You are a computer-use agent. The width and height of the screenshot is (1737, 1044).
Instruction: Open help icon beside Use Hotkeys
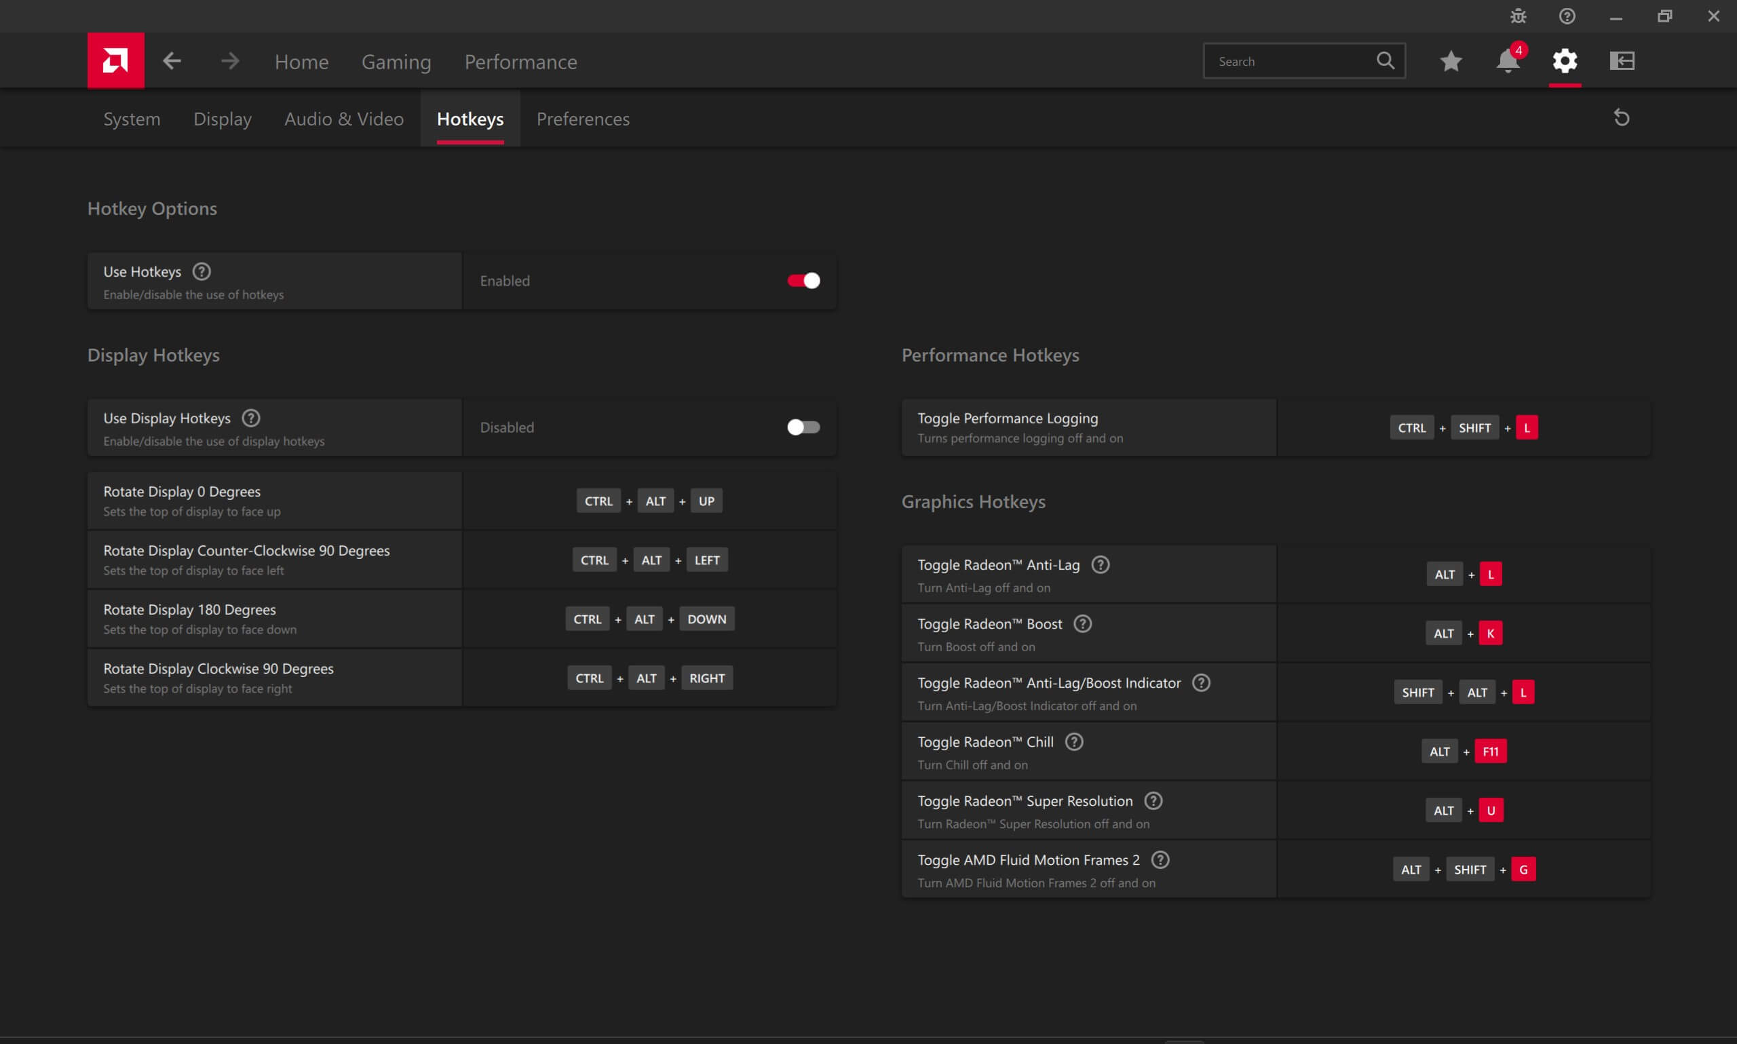click(x=202, y=271)
